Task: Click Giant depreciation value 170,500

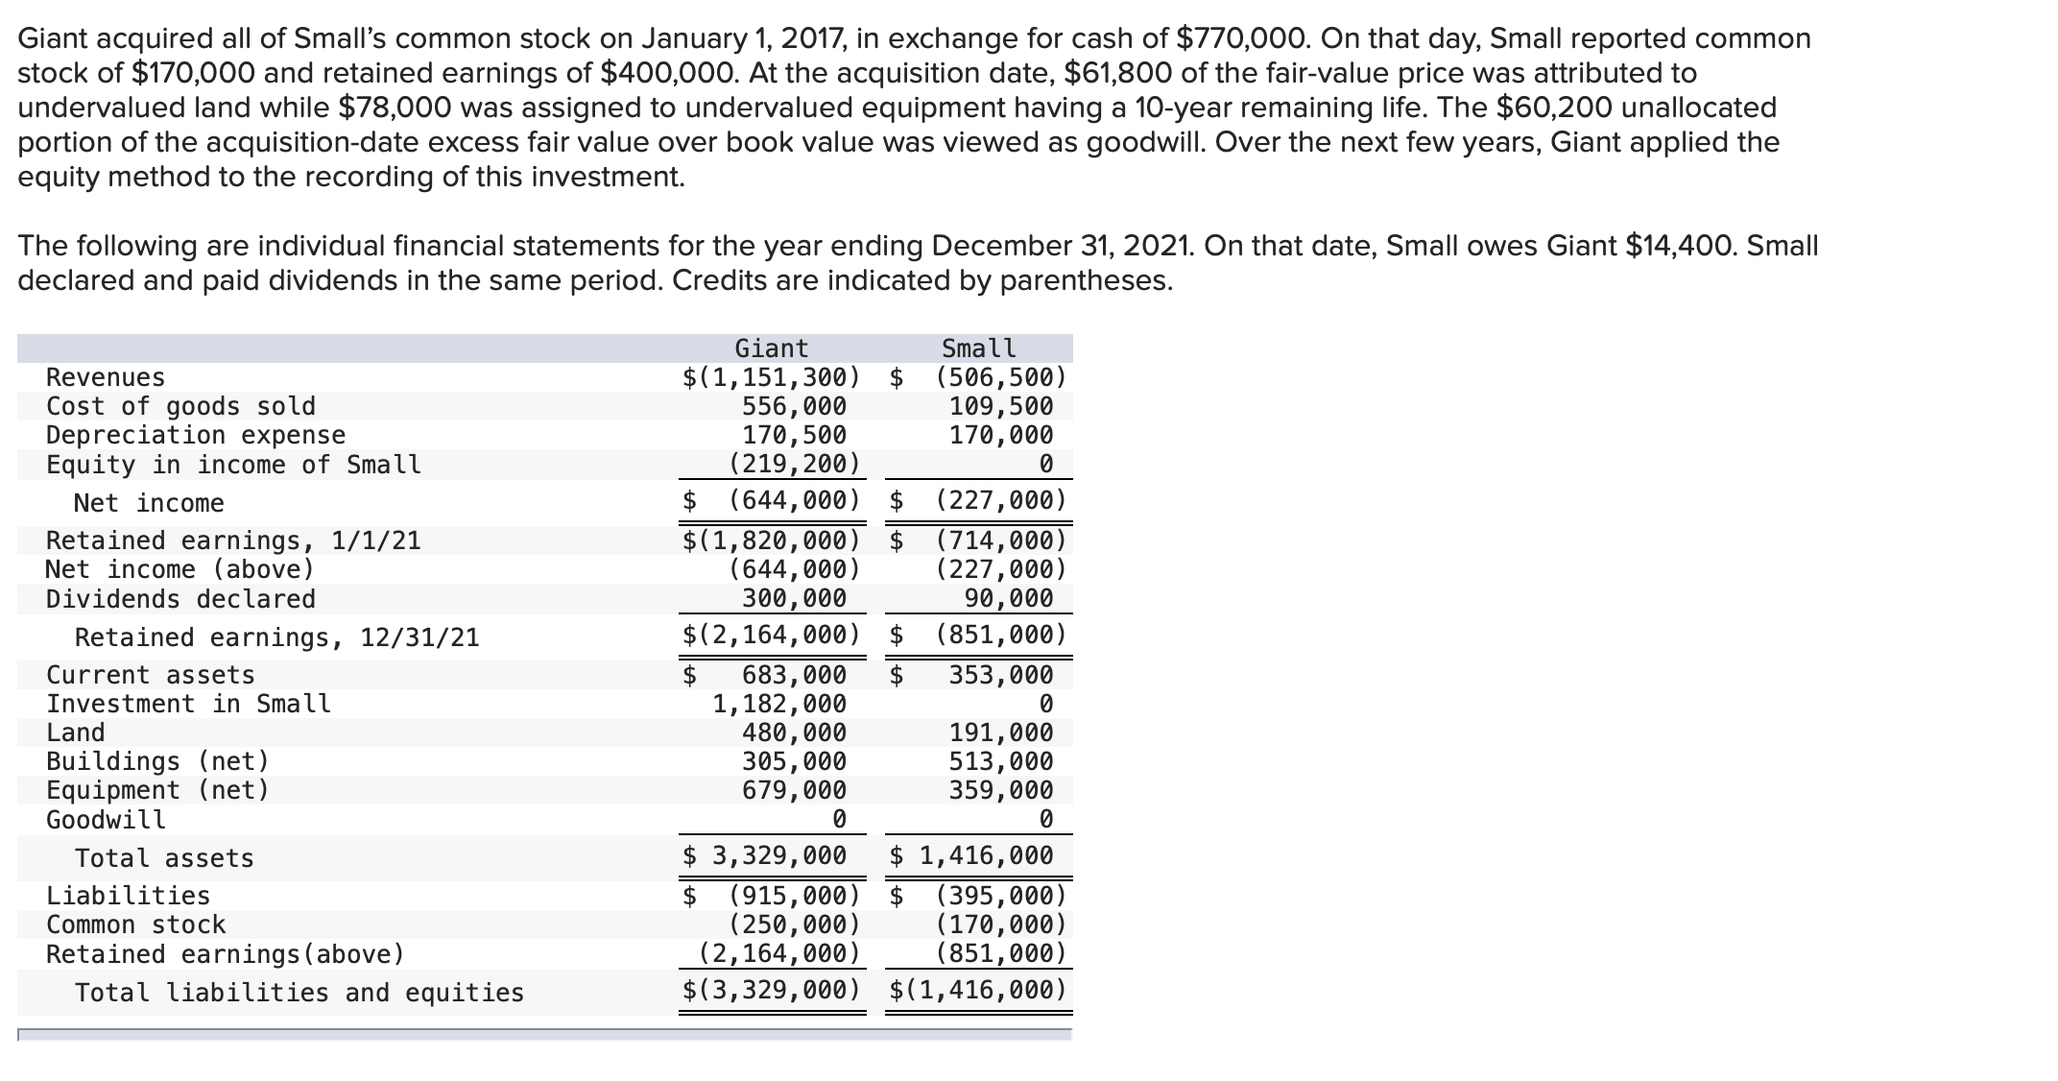Action: tap(795, 435)
